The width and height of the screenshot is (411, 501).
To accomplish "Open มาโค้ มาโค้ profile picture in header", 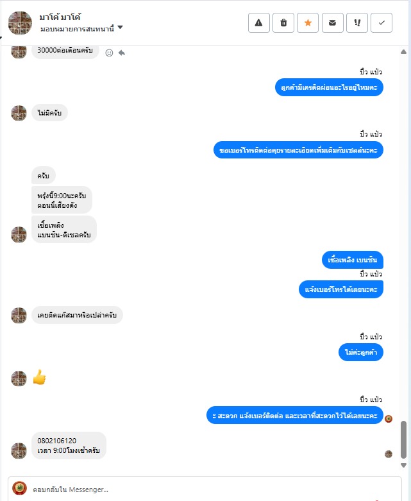I will 20,23.
